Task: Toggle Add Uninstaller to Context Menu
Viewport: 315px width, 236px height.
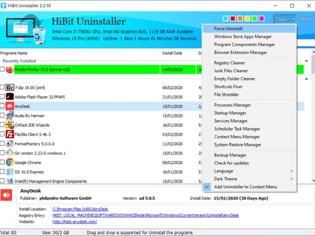Action: tap(249, 187)
